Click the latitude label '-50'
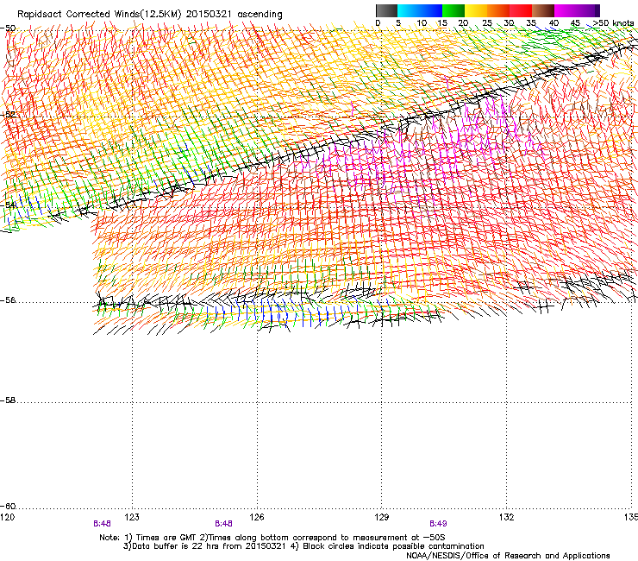This screenshot has width=638, height=561. [8, 28]
